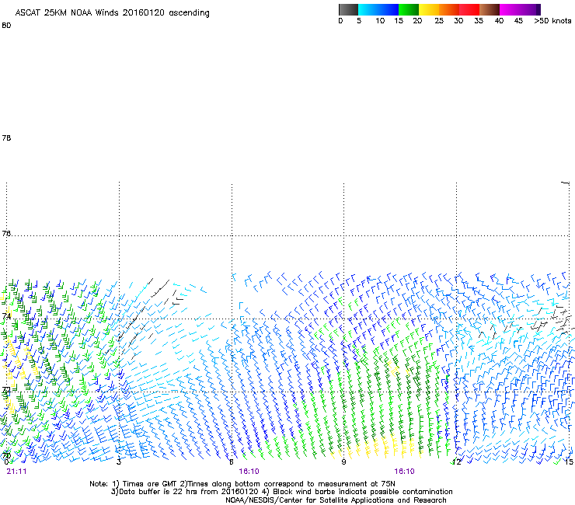The image size is (575, 505).
Task: Select the gray 0-5 knots legend swatch
Action: coord(348,9)
